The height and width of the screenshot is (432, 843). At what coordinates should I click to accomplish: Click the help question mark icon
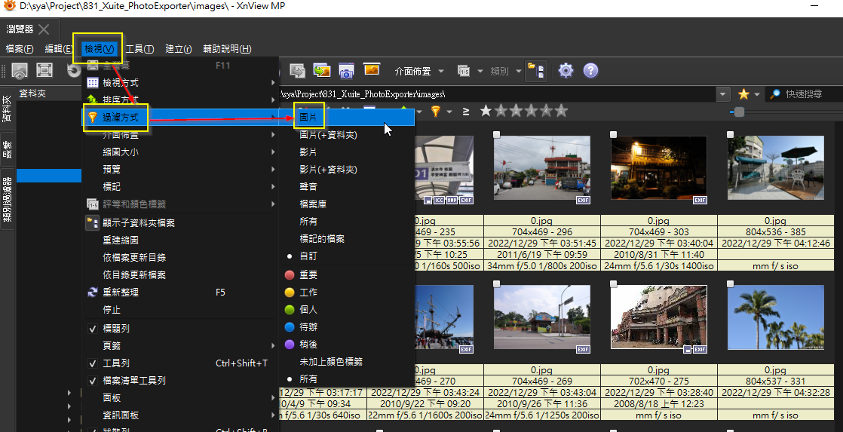click(590, 70)
